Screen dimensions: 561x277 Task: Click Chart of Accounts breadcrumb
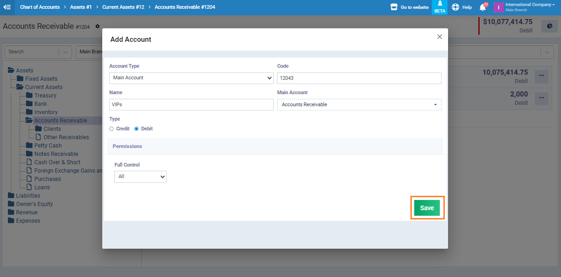(x=40, y=7)
